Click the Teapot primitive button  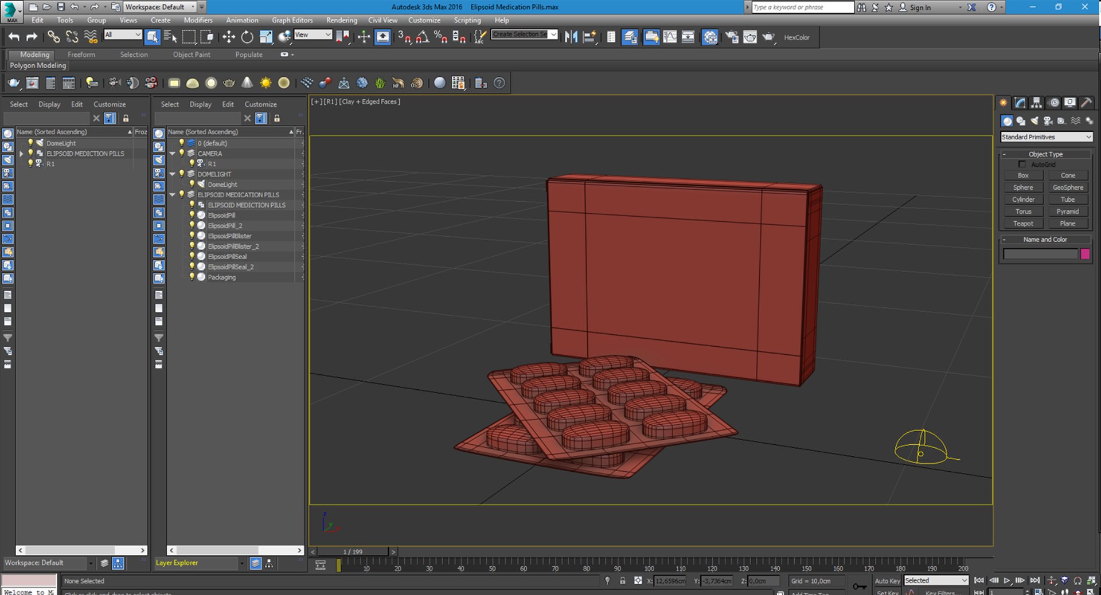point(1023,224)
